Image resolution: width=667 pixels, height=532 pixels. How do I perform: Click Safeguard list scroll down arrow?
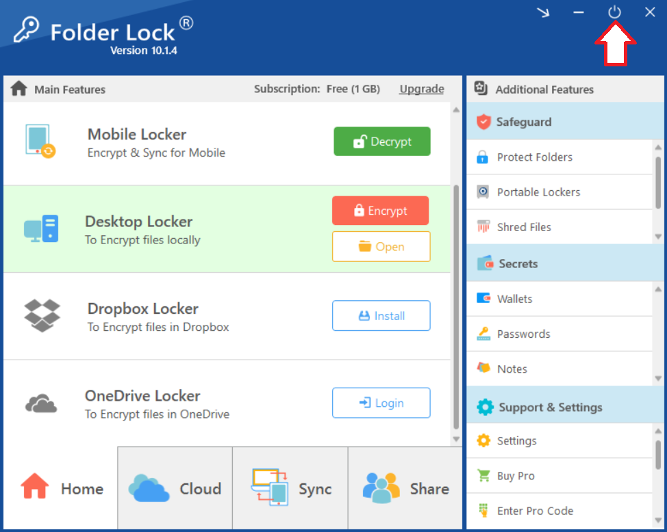coord(658,237)
